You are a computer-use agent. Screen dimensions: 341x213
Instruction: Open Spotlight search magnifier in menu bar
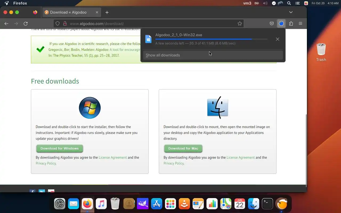point(289,3)
